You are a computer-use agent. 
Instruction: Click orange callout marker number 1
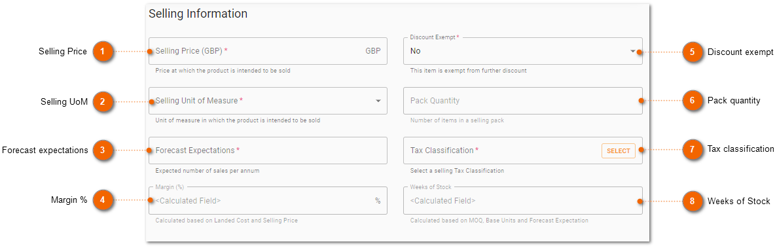click(102, 52)
